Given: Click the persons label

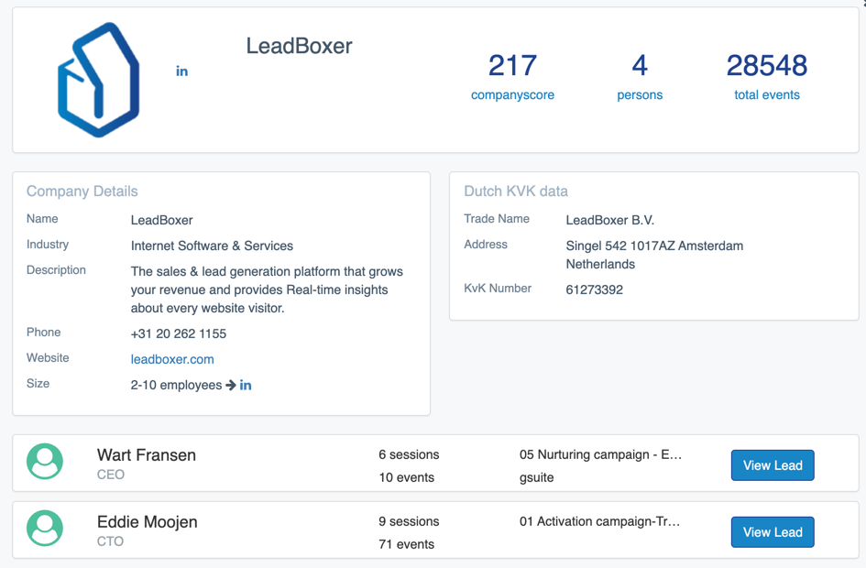Looking at the screenshot, I should click(640, 95).
